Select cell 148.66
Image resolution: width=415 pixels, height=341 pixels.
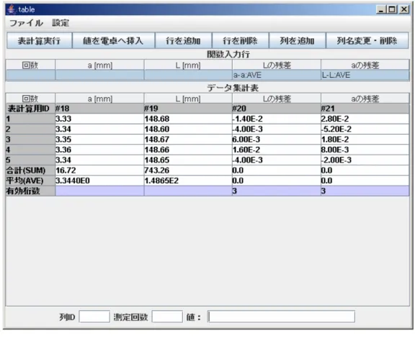tap(188, 150)
